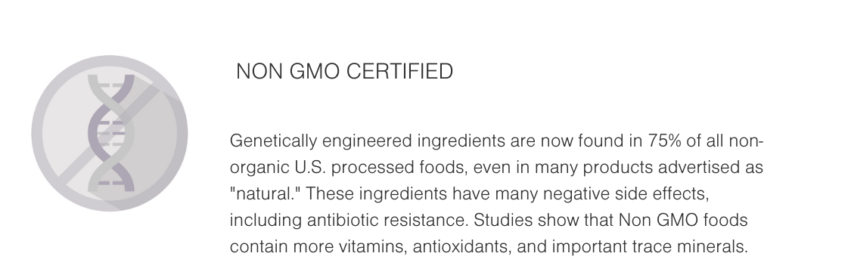Click the words processed foods

coord(399,168)
